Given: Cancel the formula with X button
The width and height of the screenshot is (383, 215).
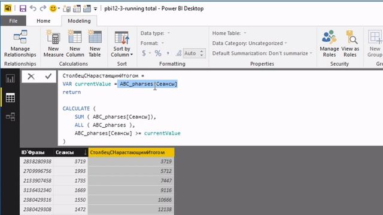Looking at the screenshot, I should click(31, 76).
